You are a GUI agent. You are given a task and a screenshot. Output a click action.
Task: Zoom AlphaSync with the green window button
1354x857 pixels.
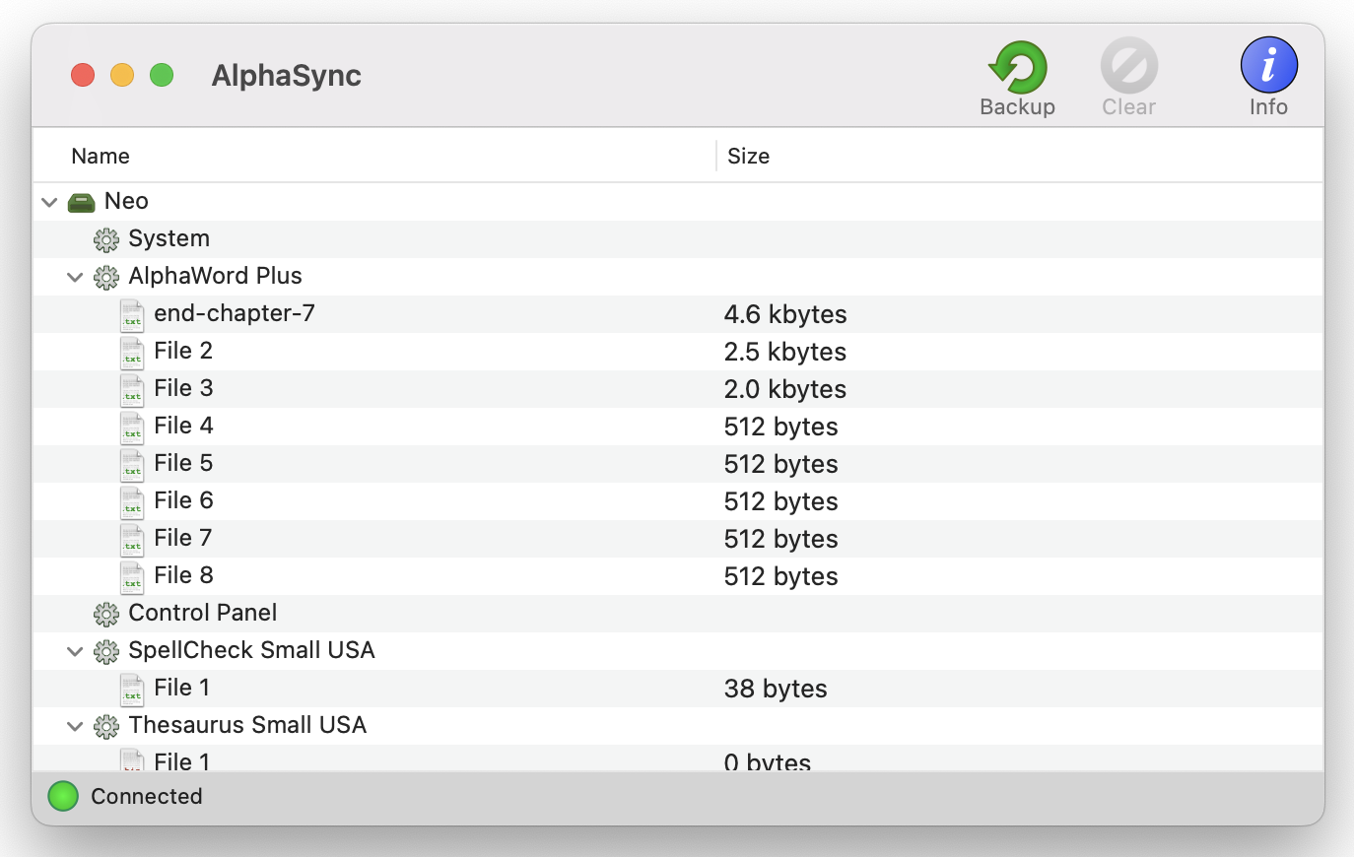[162, 75]
